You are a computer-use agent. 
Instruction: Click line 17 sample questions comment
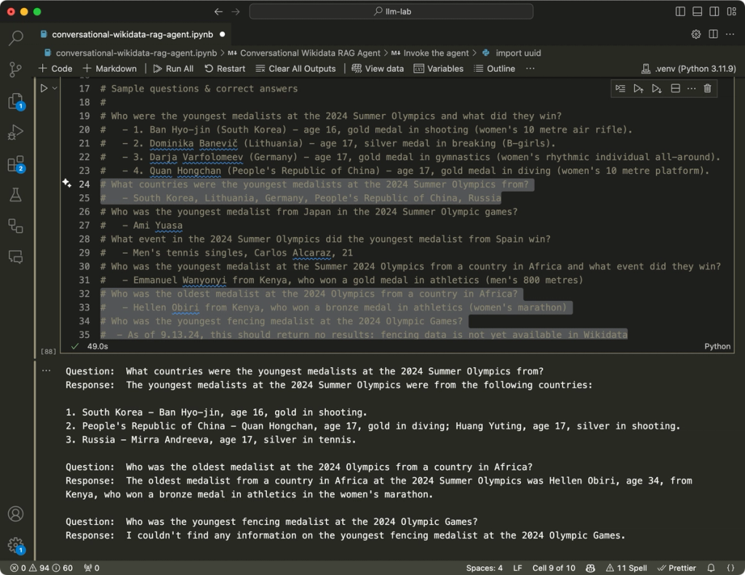[199, 88]
